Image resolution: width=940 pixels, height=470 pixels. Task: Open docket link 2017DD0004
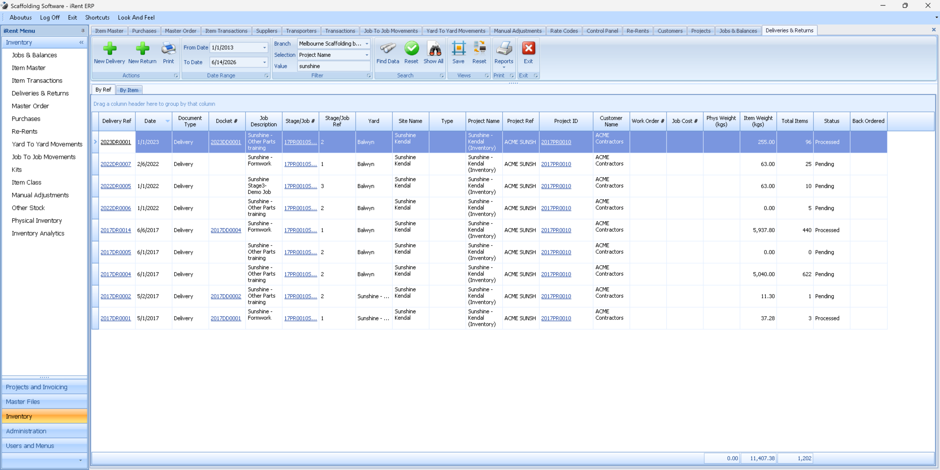coord(226,230)
